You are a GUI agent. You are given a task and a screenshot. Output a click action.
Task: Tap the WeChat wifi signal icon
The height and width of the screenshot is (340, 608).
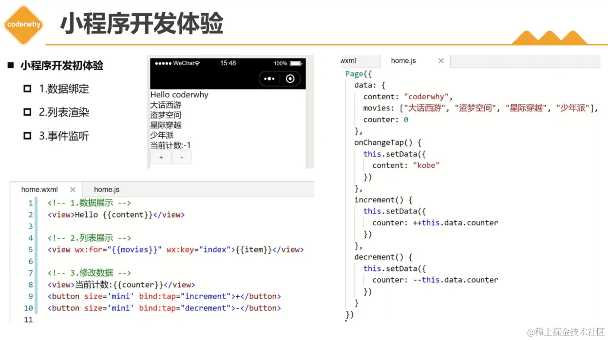tap(197, 63)
